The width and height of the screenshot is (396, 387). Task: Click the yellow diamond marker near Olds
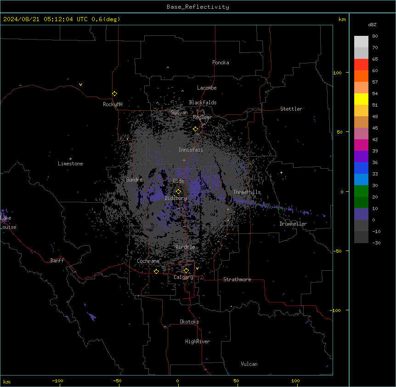click(x=178, y=192)
